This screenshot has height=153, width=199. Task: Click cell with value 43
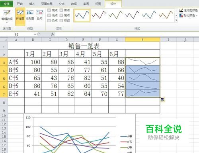tap(50, 77)
